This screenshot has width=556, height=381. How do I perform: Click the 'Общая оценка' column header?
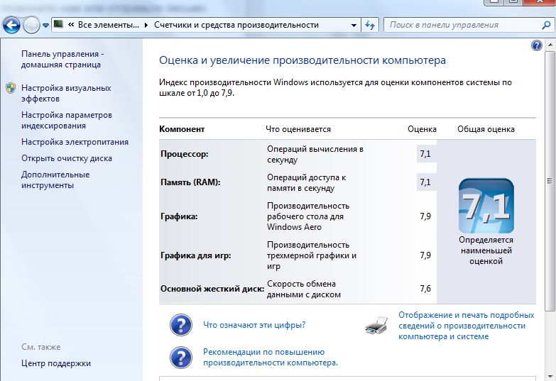[486, 129]
